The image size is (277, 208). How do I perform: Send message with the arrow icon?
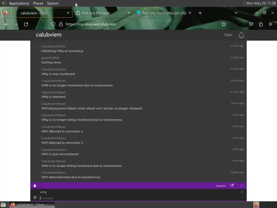(242, 197)
